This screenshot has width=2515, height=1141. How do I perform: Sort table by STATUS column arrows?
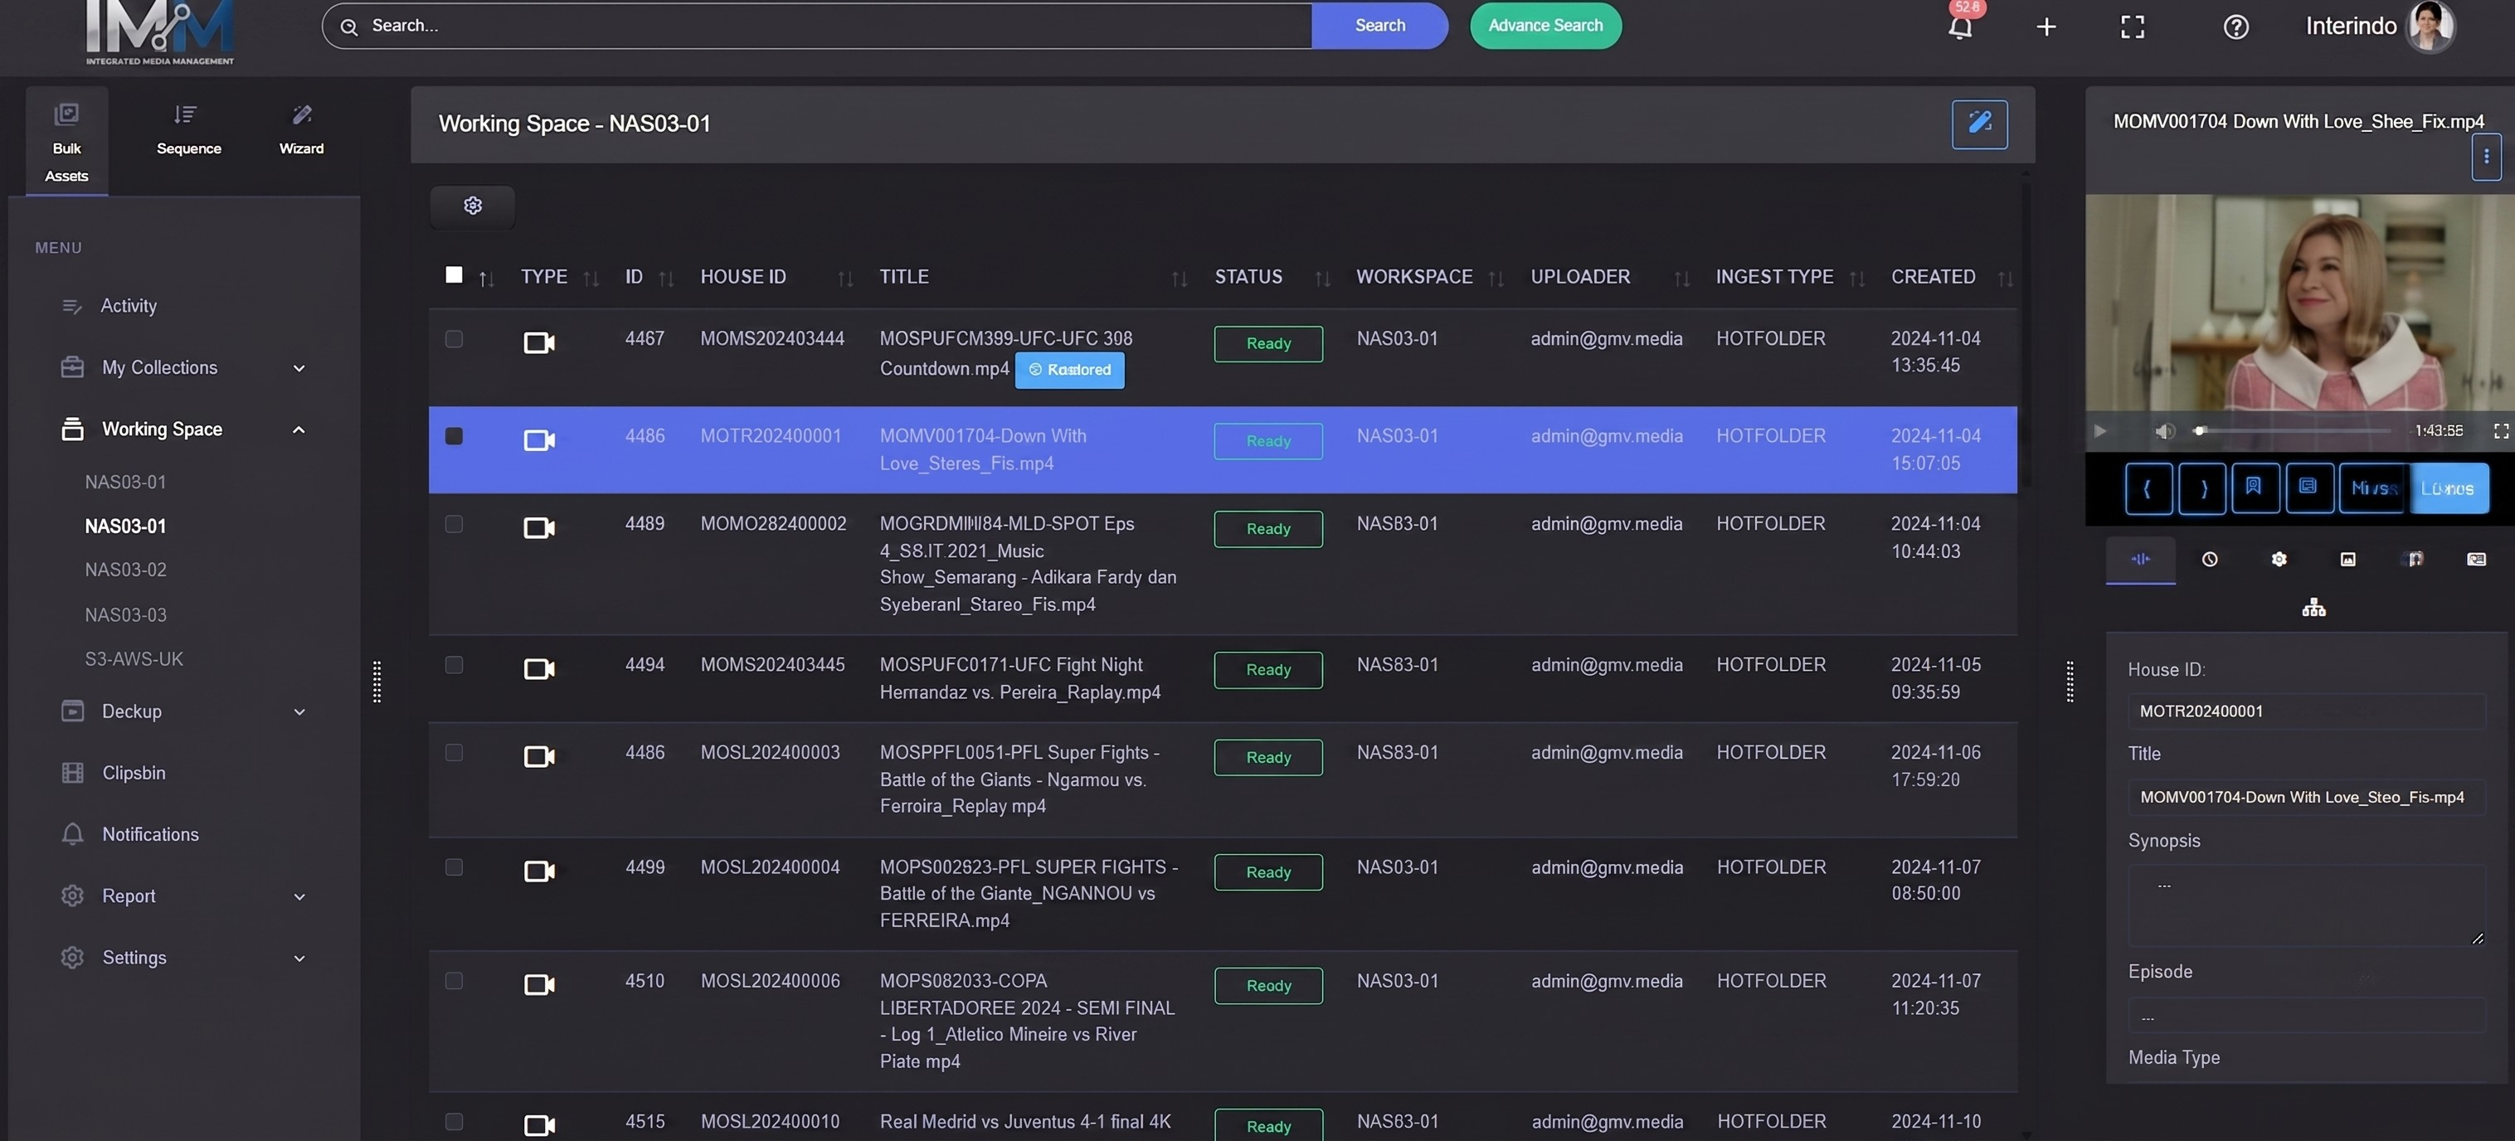(1322, 279)
